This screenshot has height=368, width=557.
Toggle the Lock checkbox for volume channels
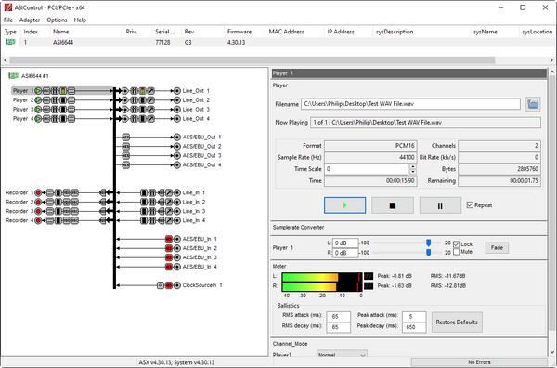(457, 243)
